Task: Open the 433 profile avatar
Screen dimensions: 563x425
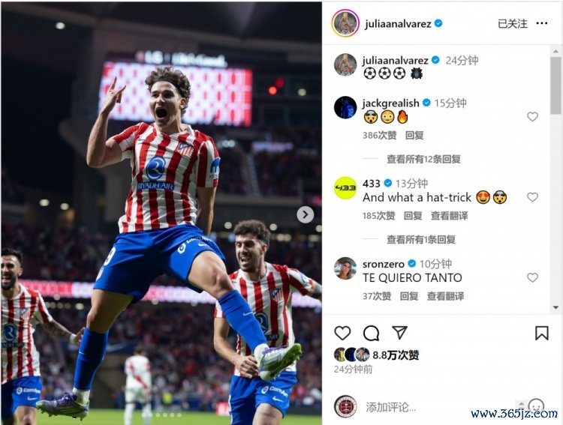Action: pyautogui.click(x=345, y=187)
